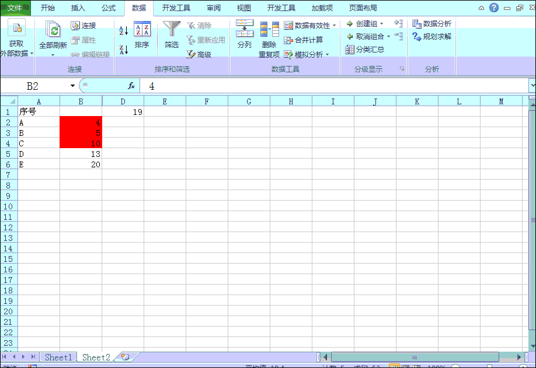
Task: Switch to the 公式 (Formulas) ribbon tab
Action: [109, 8]
